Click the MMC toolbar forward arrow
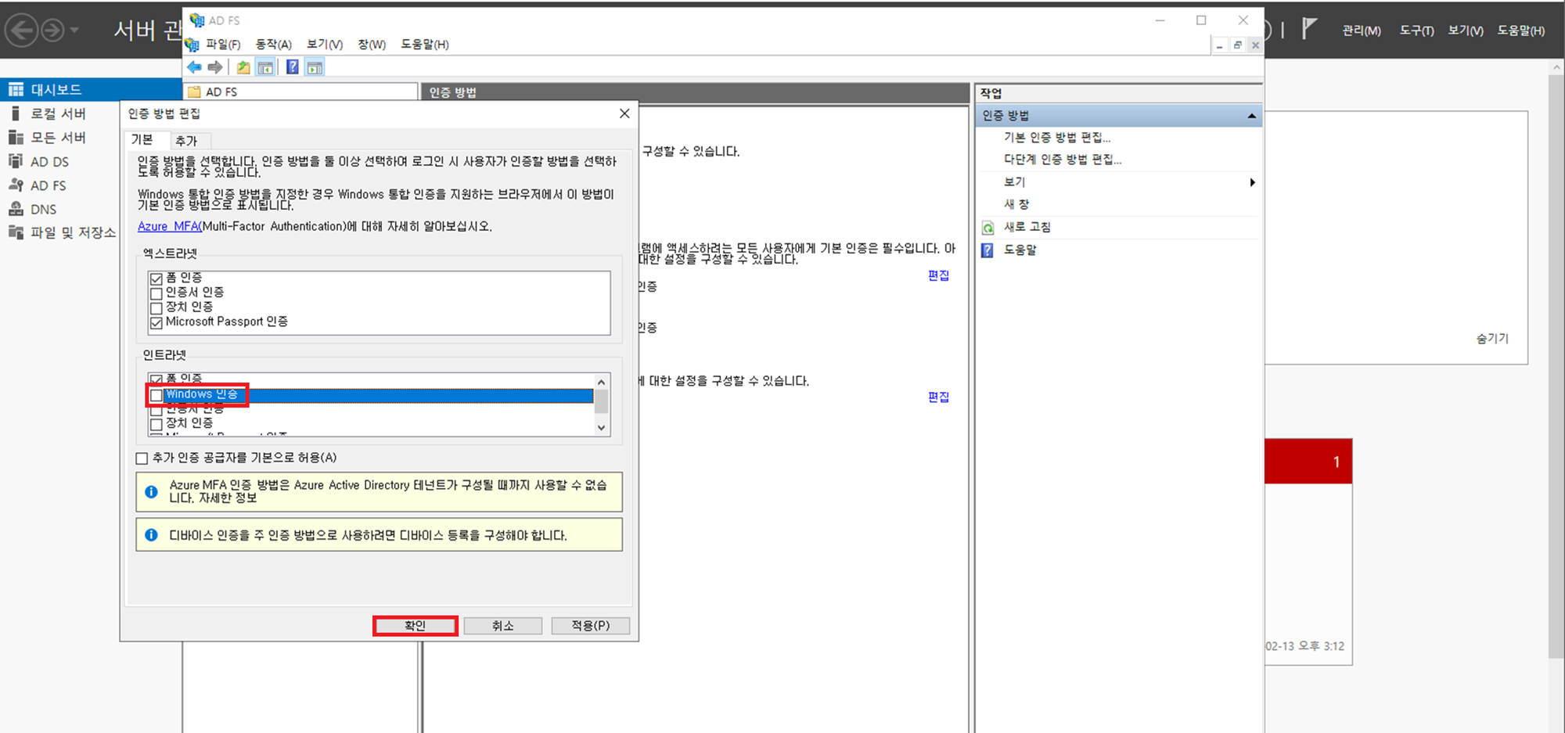Image resolution: width=1565 pixels, height=733 pixels. tap(215, 67)
